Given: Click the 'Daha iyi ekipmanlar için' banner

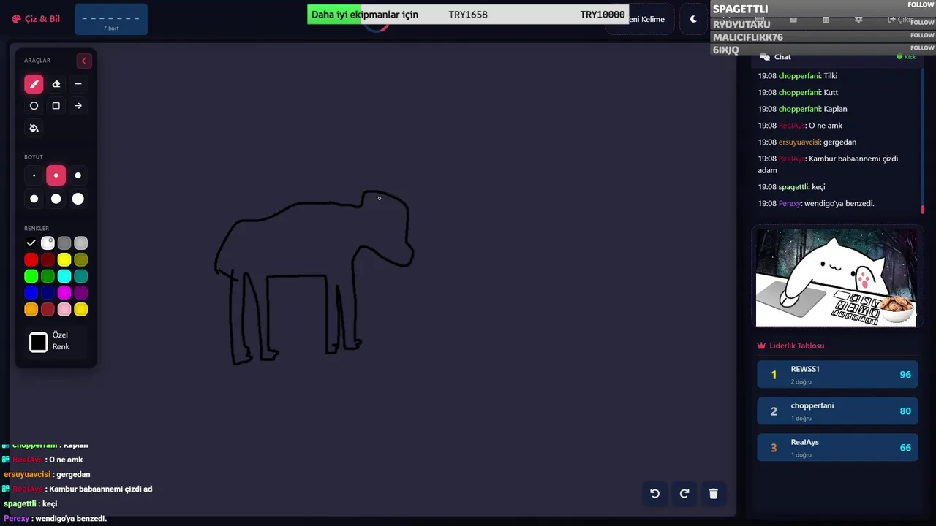Looking at the screenshot, I should 468,15.
